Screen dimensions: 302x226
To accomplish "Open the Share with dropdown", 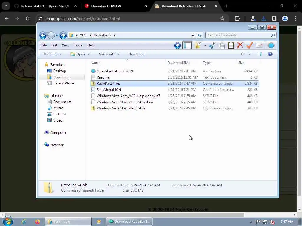I will coord(109,54).
